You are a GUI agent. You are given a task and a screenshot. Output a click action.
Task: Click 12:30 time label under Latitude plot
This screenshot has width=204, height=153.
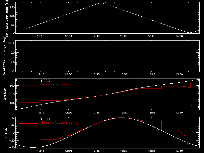(68, 151)
